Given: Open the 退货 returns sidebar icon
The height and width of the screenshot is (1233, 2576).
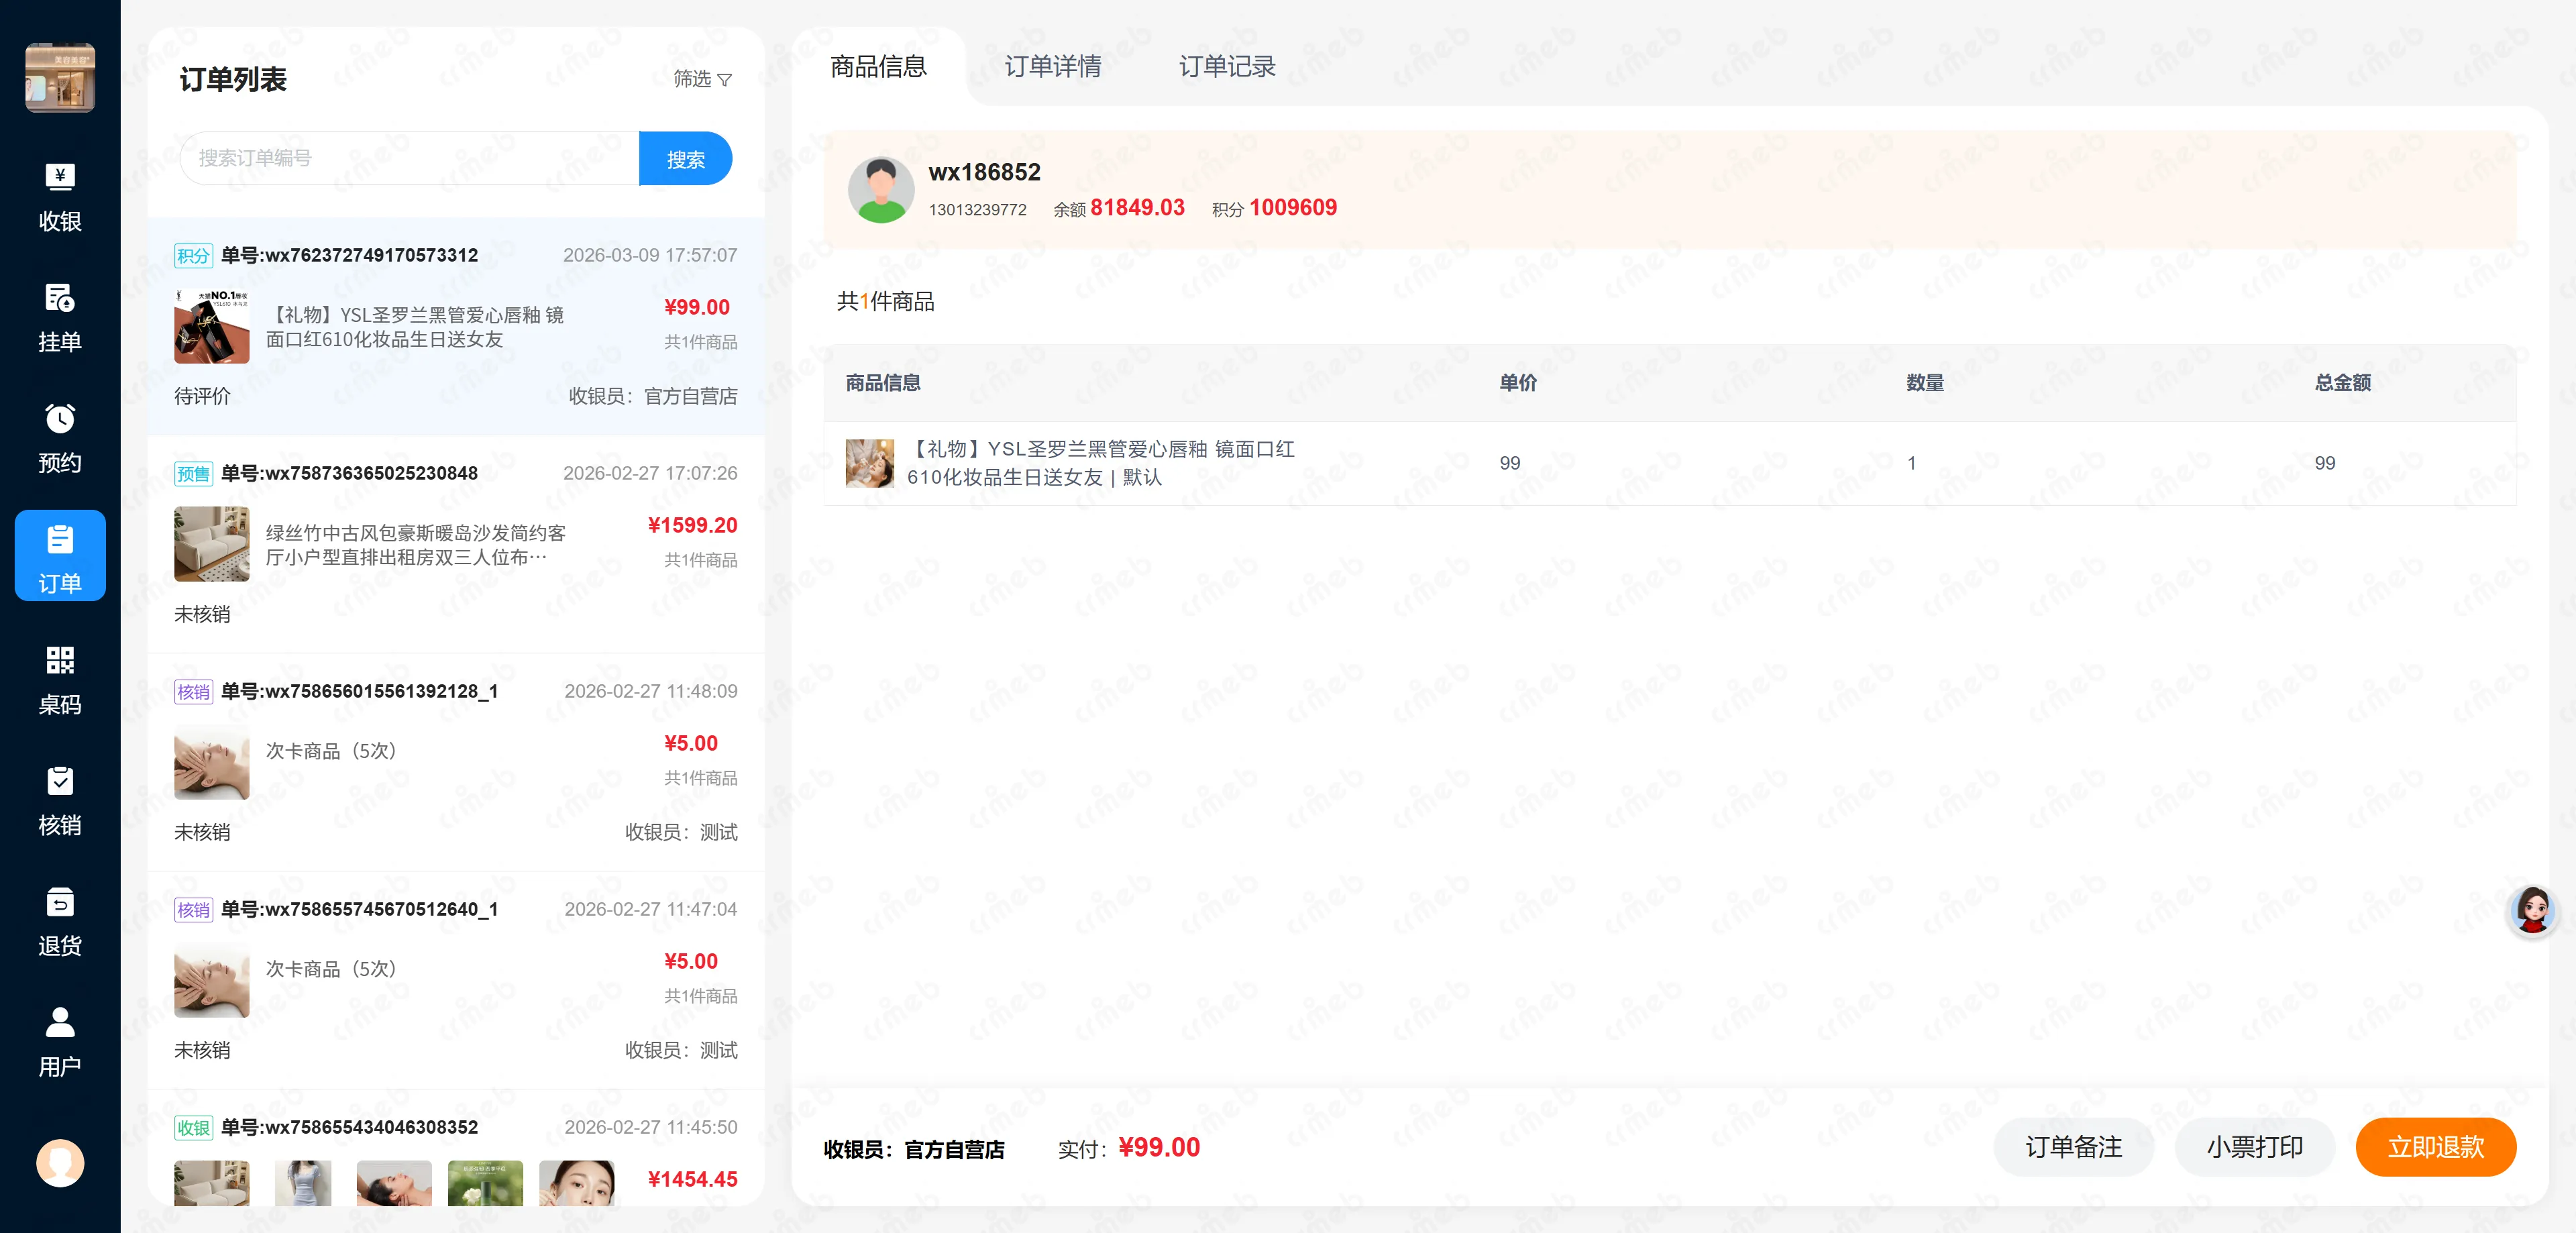Looking at the screenshot, I should point(60,922).
